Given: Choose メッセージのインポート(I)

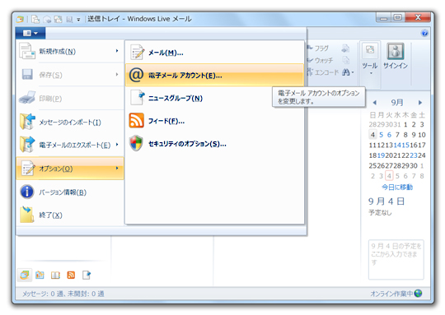Looking at the screenshot, I should [x=70, y=122].
